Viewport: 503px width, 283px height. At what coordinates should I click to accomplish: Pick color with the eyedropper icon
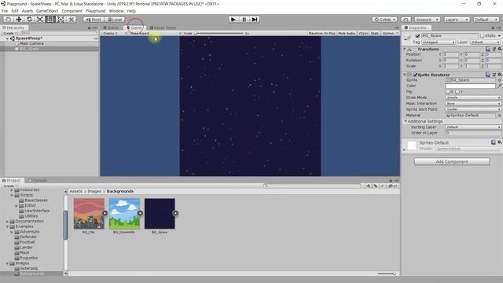[499, 86]
